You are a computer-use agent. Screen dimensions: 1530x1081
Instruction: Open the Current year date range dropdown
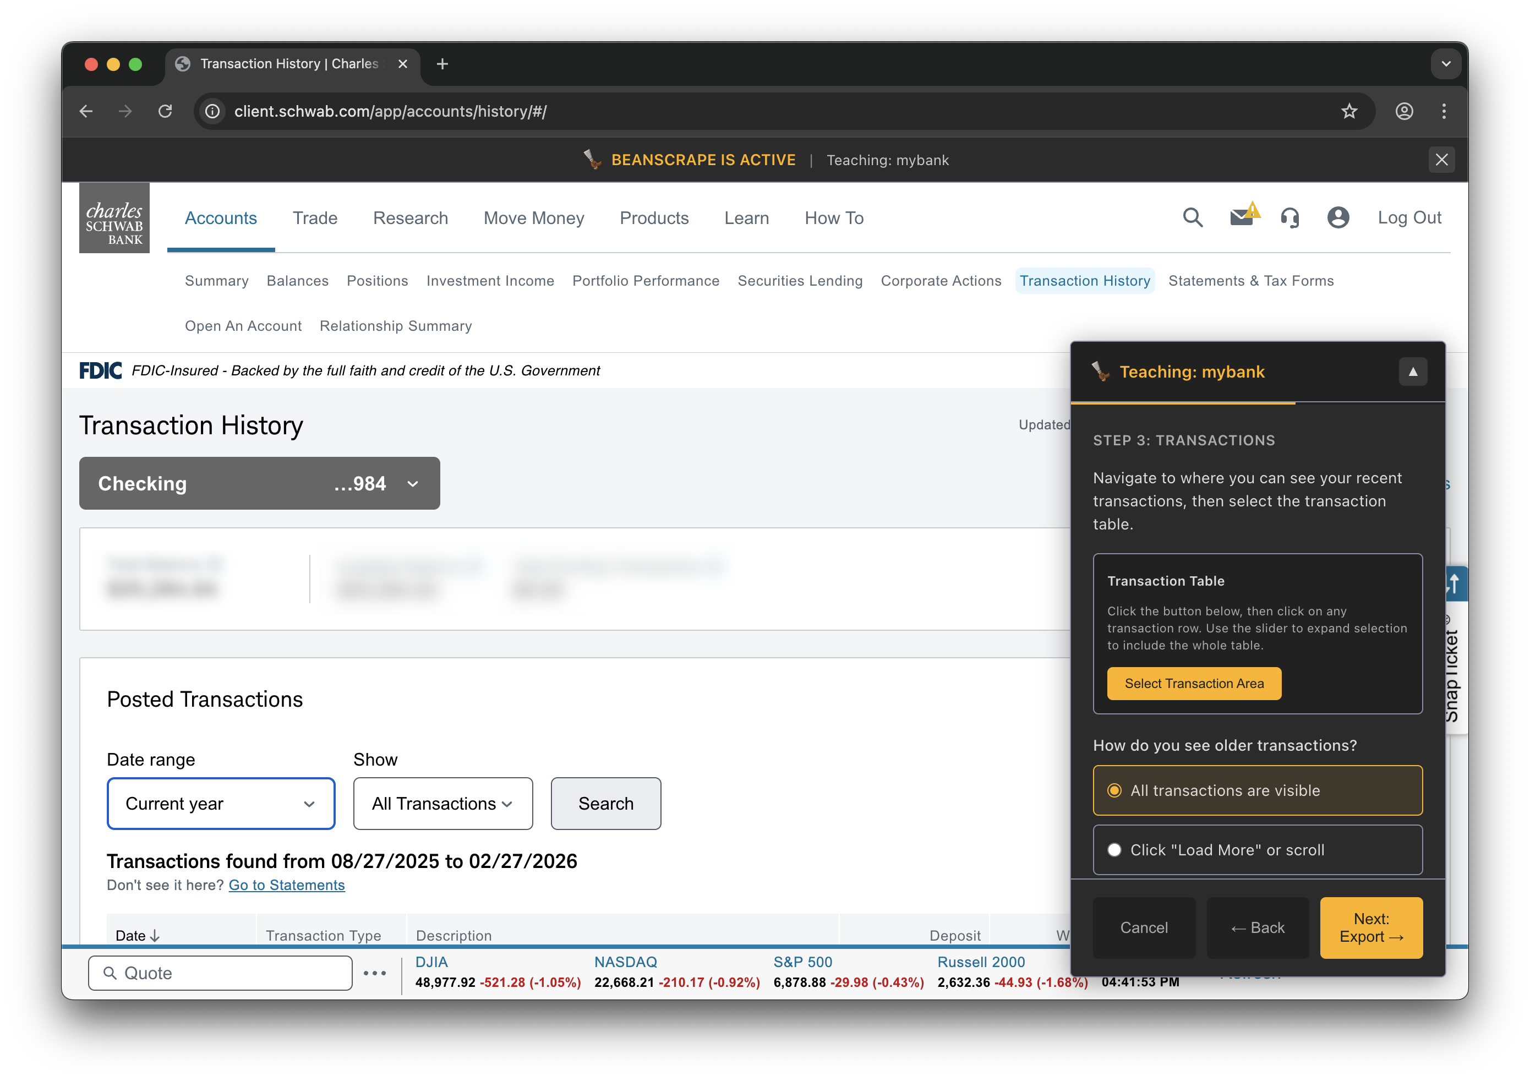pyautogui.click(x=221, y=803)
